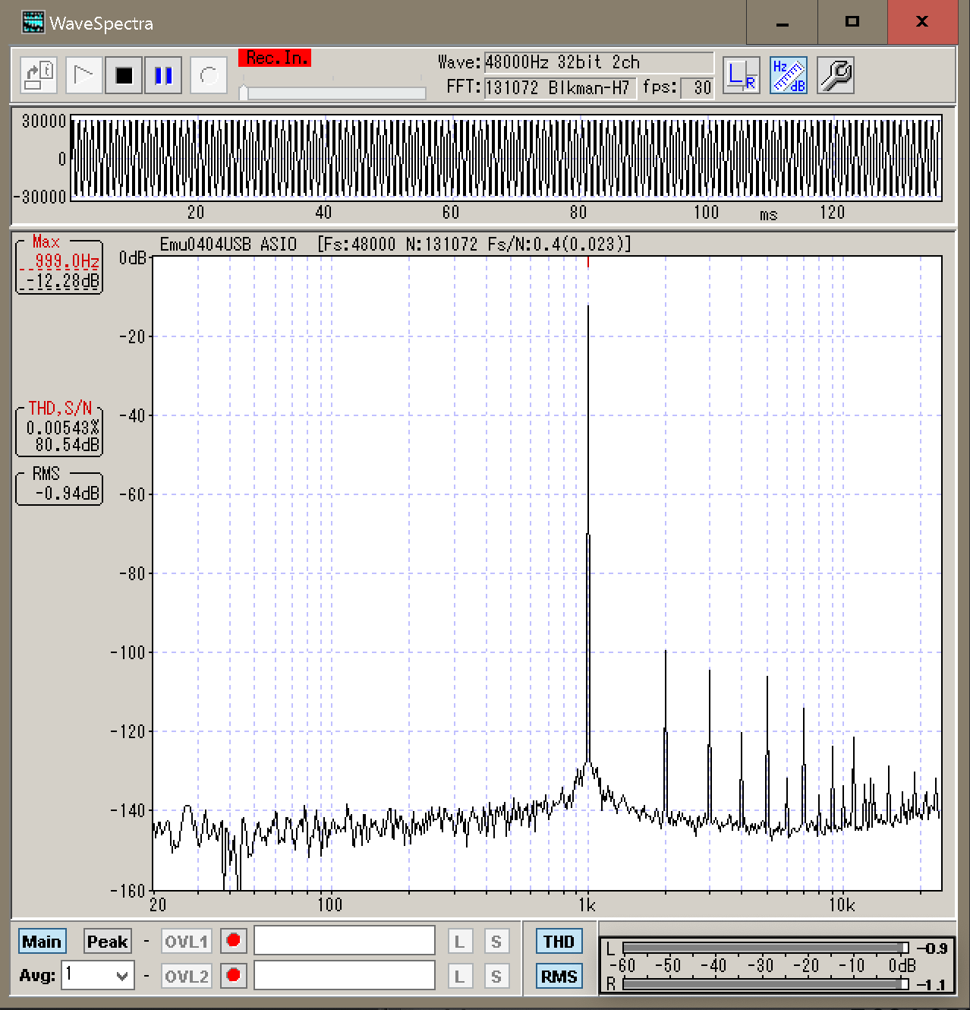
Task: Click the THD value 0.00543%
Action: click(63, 428)
